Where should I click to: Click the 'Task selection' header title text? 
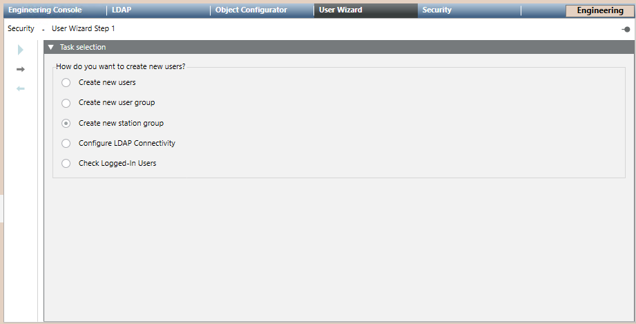pyautogui.click(x=83, y=48)
